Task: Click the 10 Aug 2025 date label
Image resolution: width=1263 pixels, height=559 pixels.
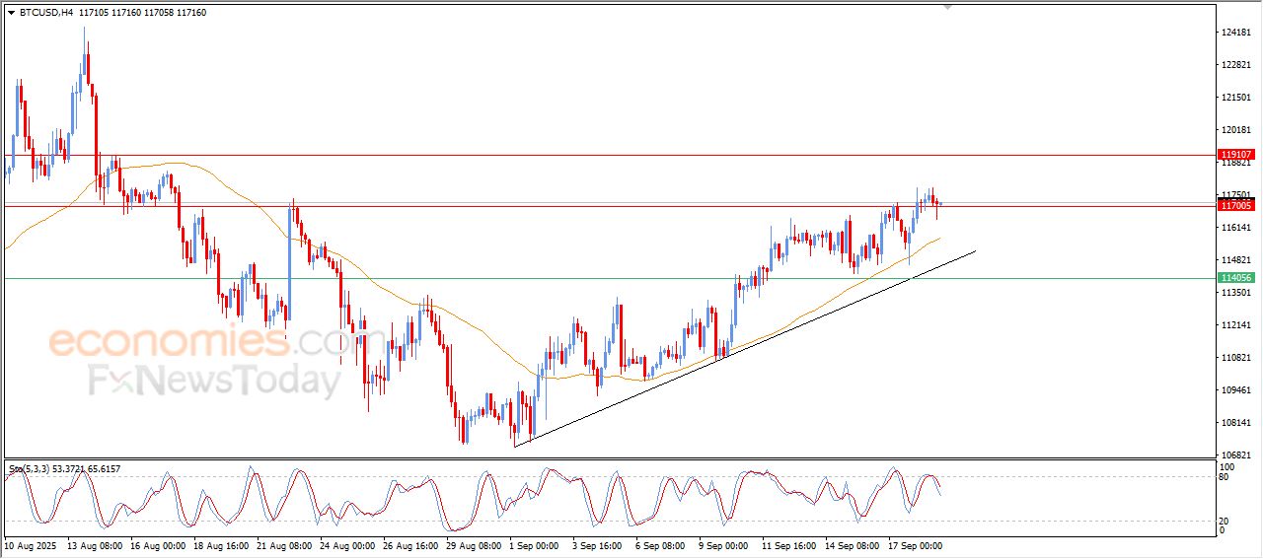Action: pos(29,545)
